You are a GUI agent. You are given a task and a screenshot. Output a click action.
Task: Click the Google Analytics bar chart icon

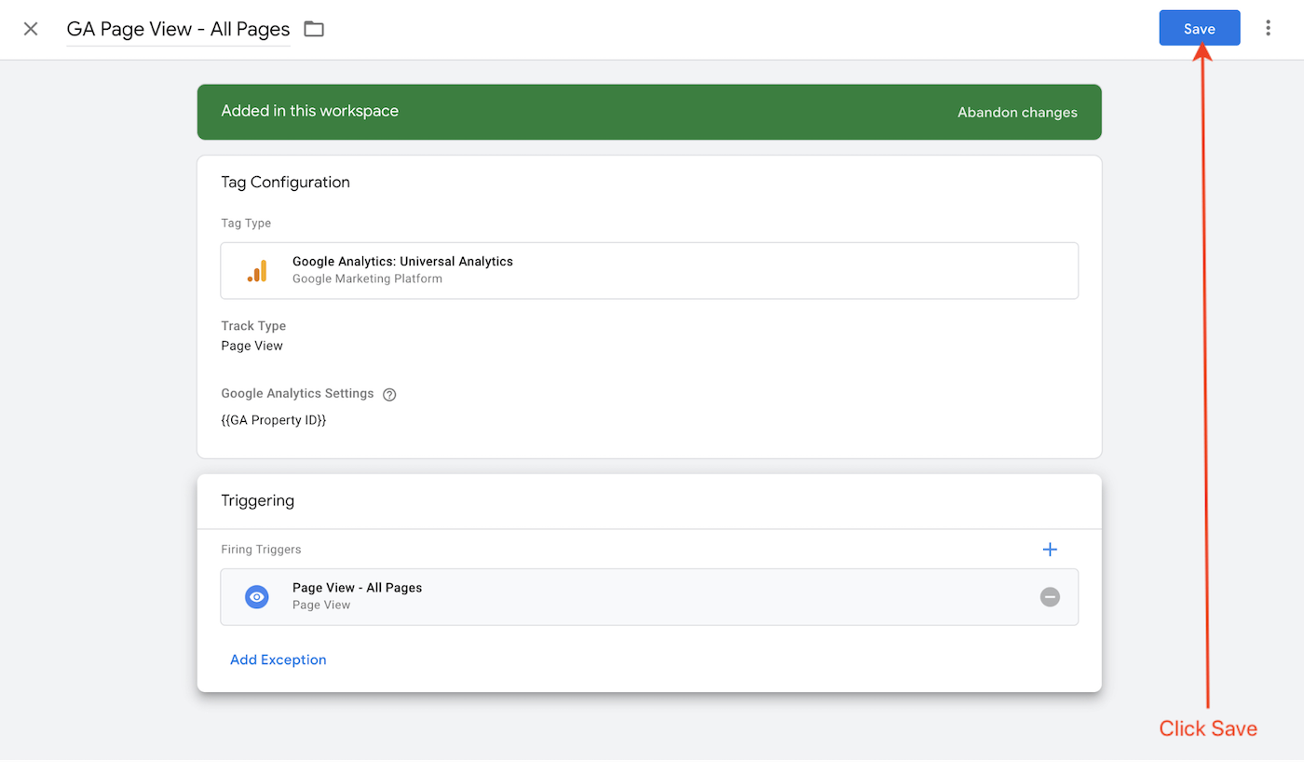(x=257, y=271)
